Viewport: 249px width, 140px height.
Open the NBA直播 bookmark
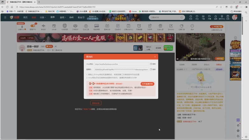(x=98, y=11)
